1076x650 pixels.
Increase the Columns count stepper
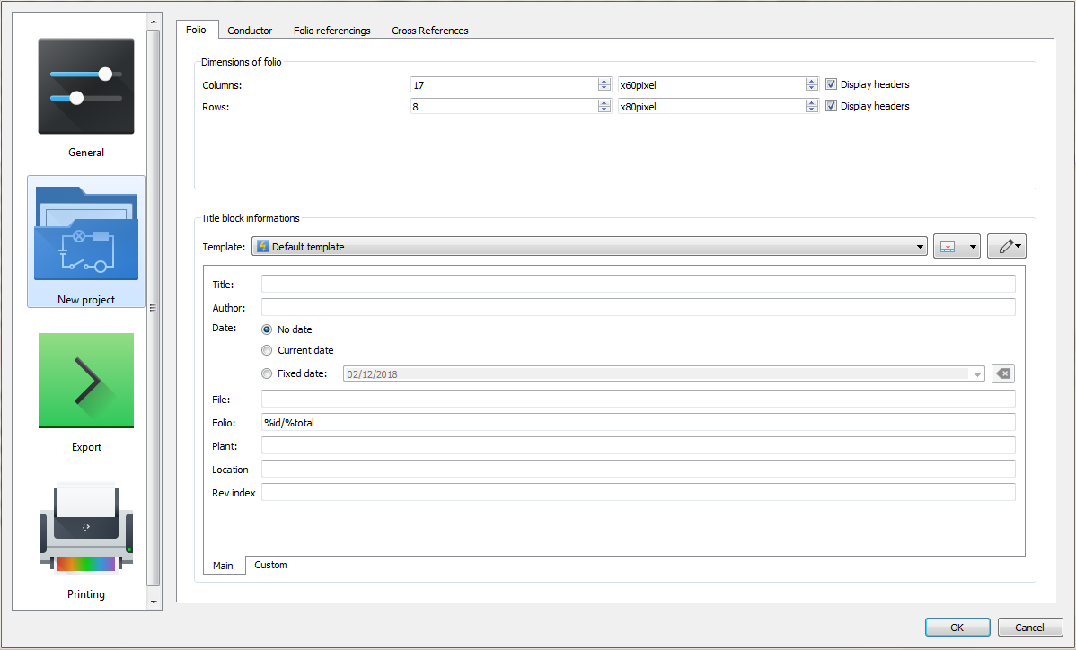pyautogui.click(x=604, y=81)
